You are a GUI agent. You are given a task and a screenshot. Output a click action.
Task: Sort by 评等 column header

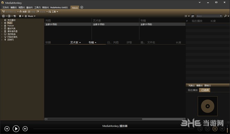[129, 43]
